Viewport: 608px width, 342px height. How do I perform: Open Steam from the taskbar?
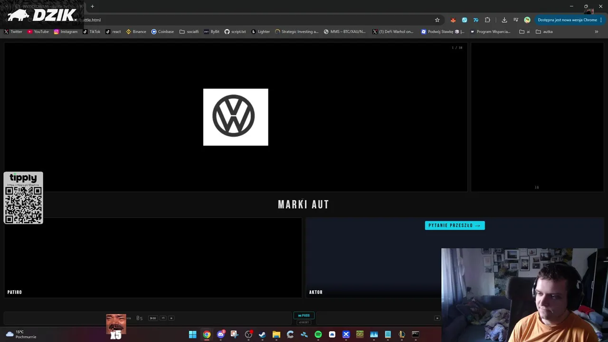tap(262, 334)
